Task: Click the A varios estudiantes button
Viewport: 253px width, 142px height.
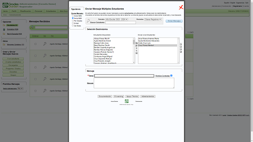Action: [13, 62]
